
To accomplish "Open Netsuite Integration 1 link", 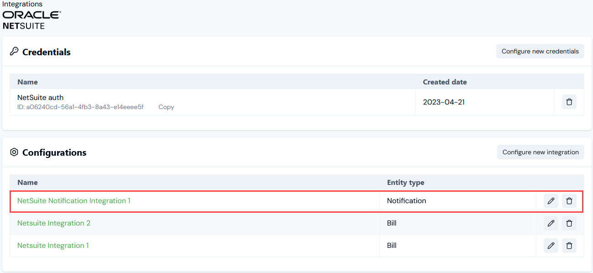I will [x=53, y=246].
